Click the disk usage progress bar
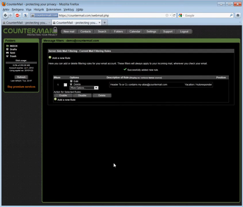The height and width of the screenshot is (207, 243). [x=21, y=63]
